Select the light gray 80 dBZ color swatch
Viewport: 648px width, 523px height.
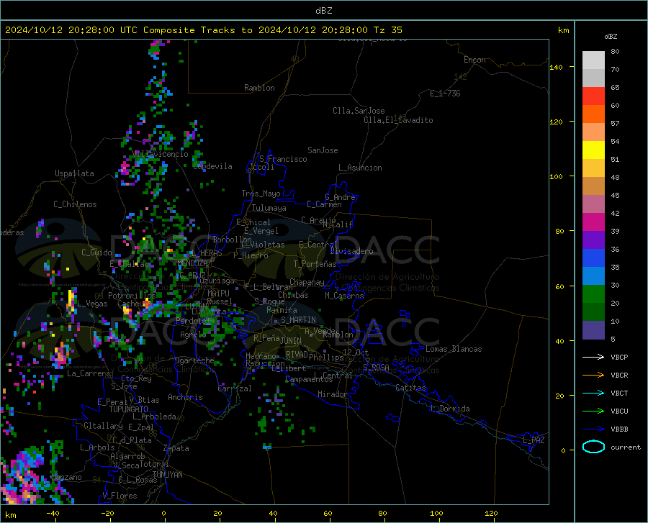pyautogui.click(x=593, y=60)
